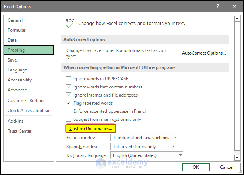Confirm with the OK button
The image size is (244, 175).
pyautogui.click(x=196, y=167)
